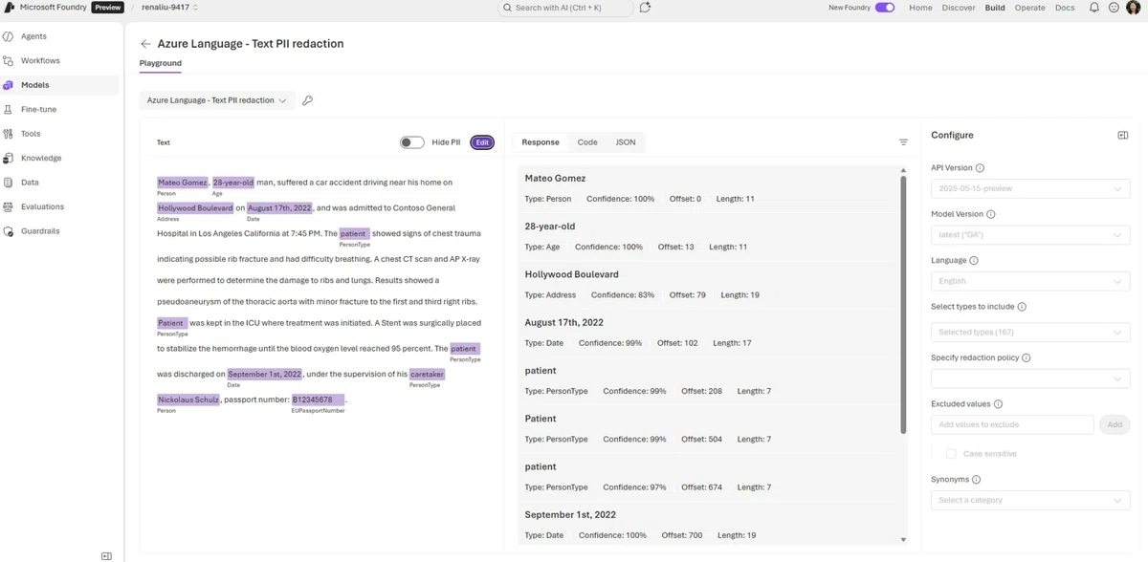Click scrollbar down arrow in response panel
This screenshot has height=562, width=1148.
(903, 540)
